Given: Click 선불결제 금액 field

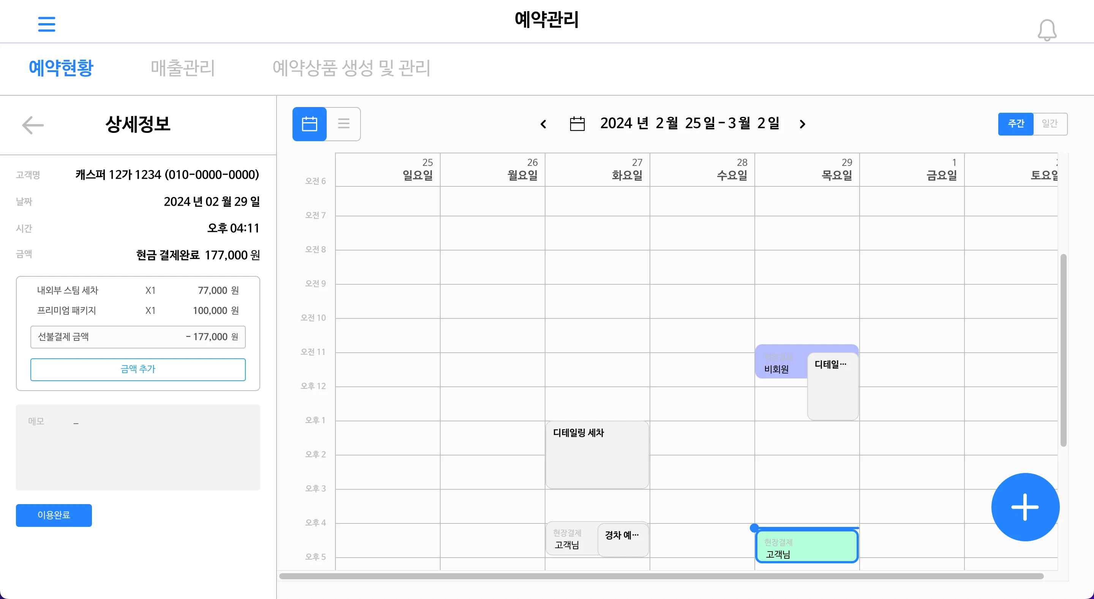Looking at the screenshot, I should click(138, 337).
